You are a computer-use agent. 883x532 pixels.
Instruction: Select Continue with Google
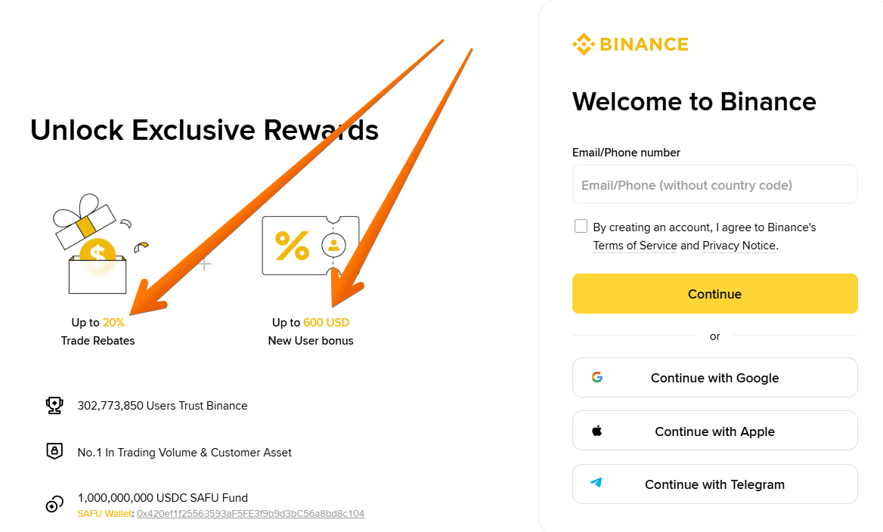point(714,377)
